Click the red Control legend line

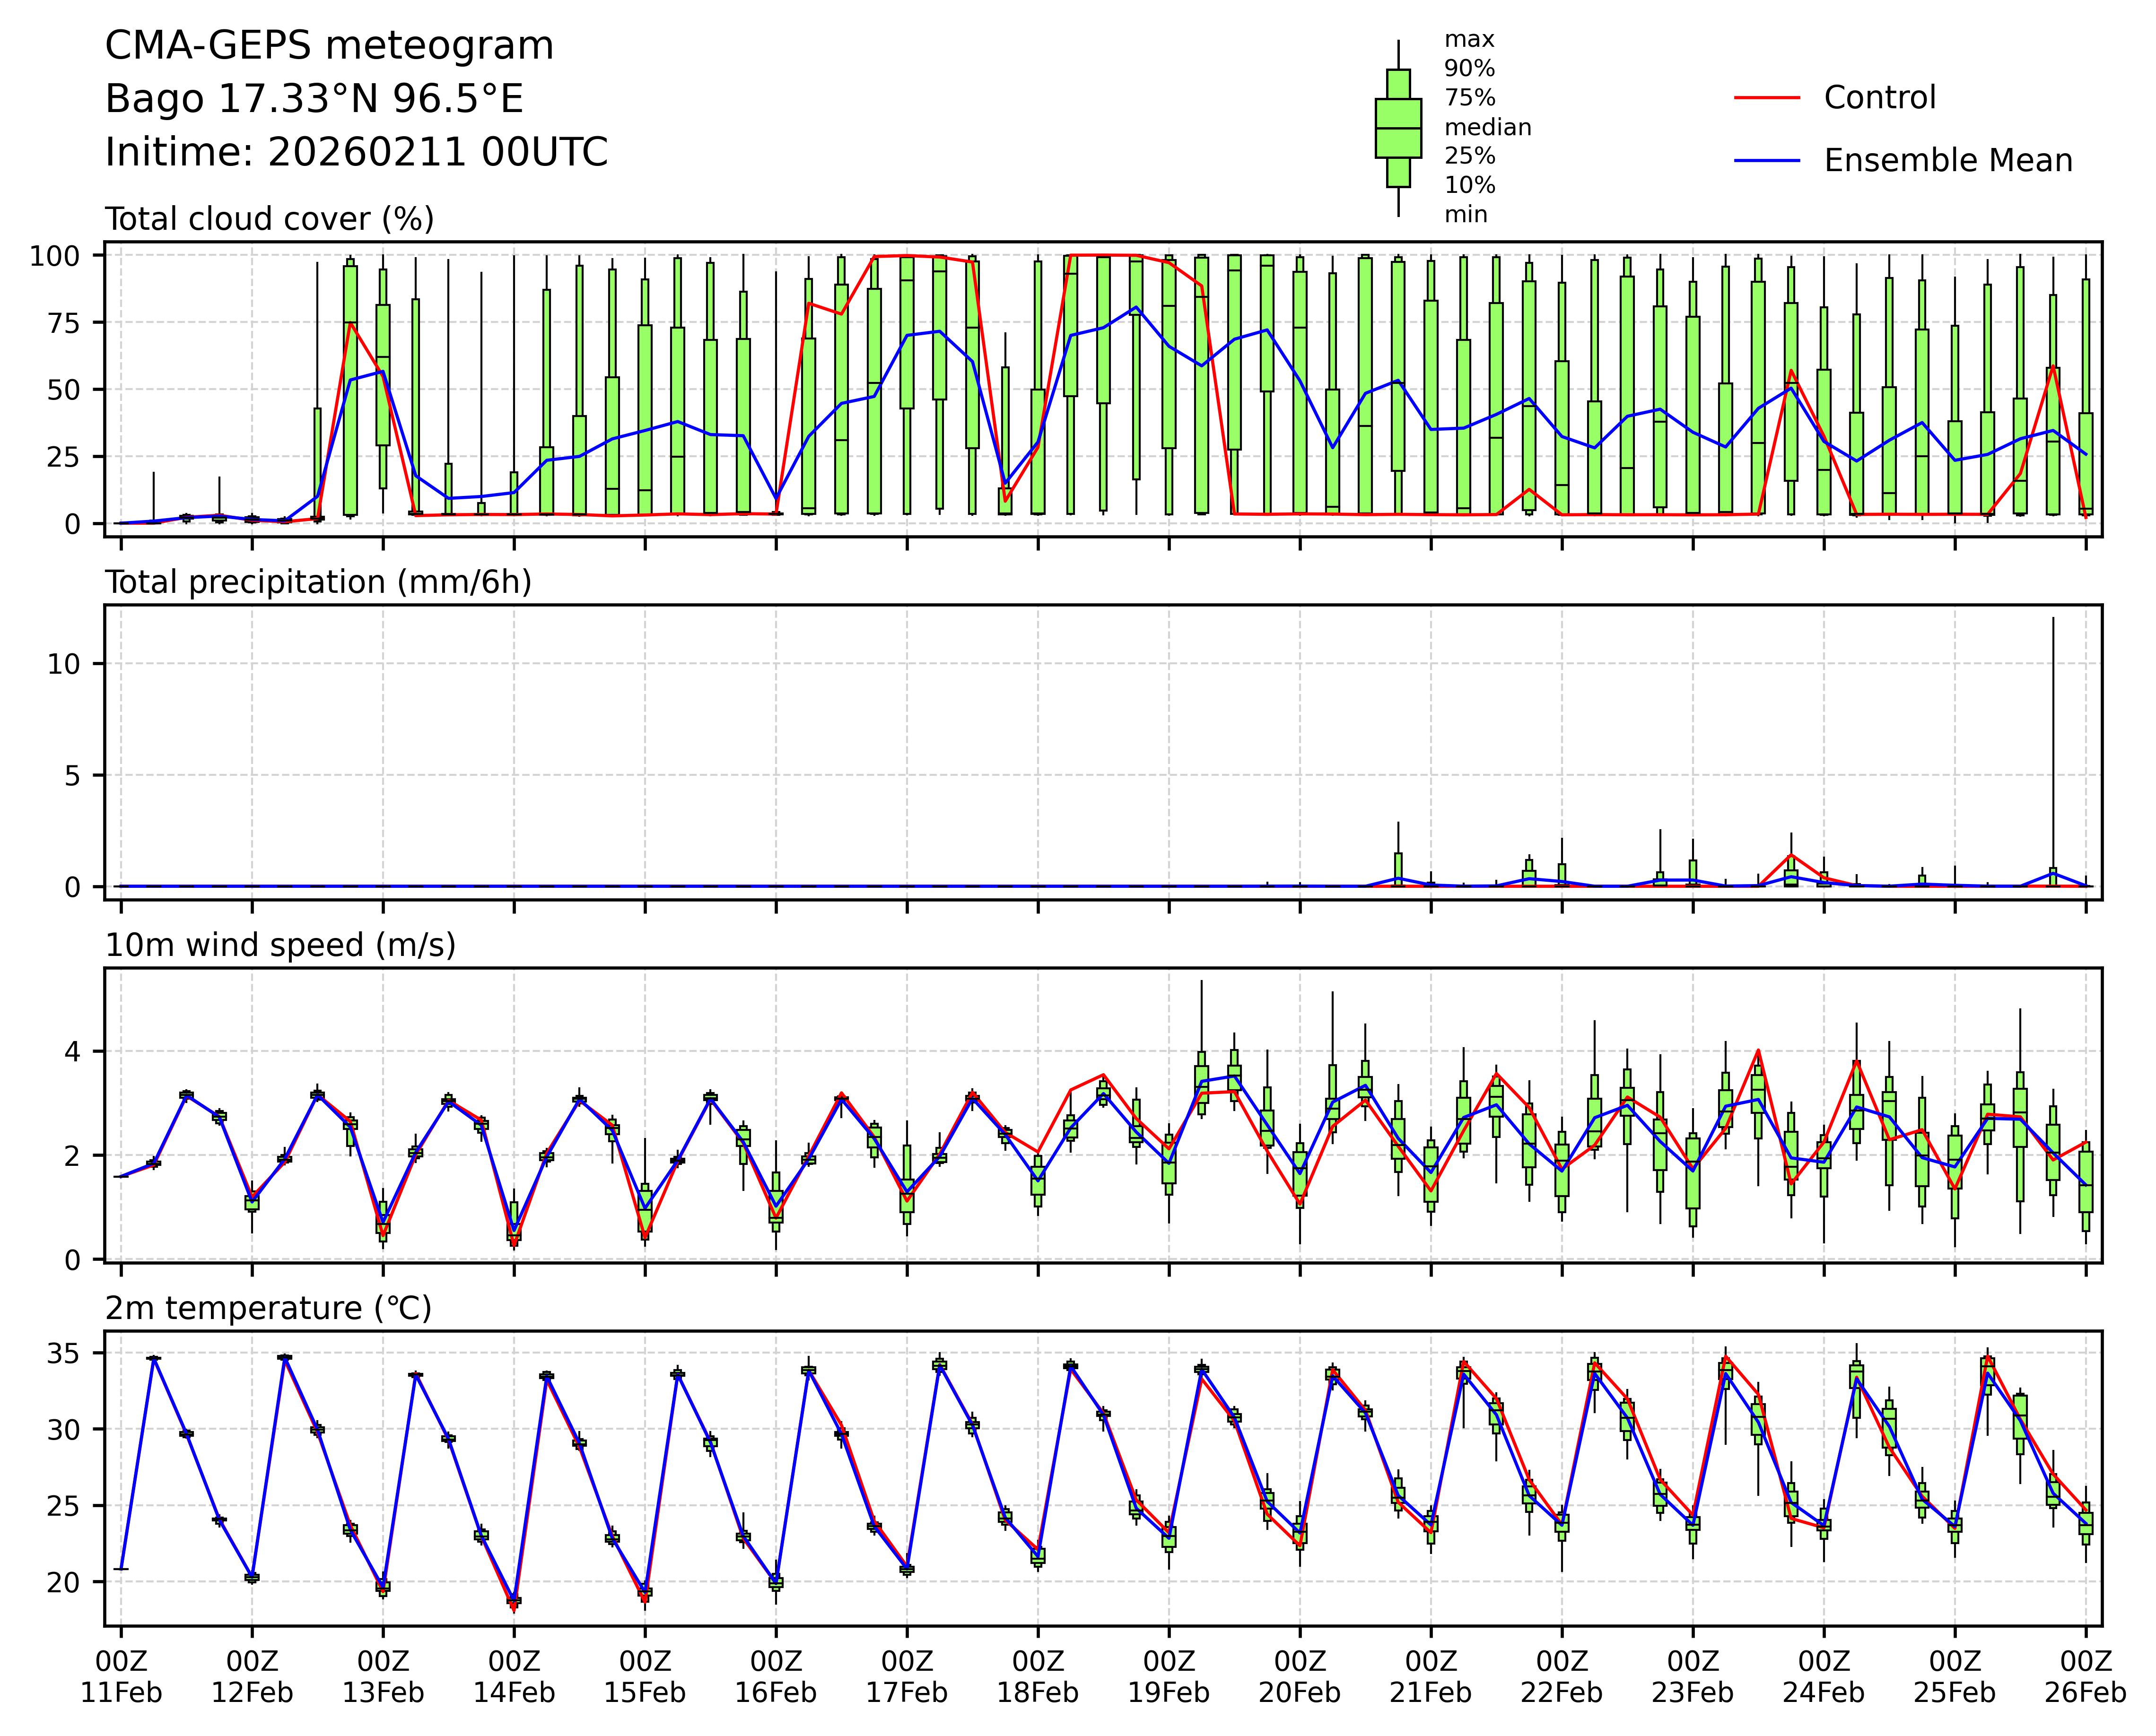1766,98
